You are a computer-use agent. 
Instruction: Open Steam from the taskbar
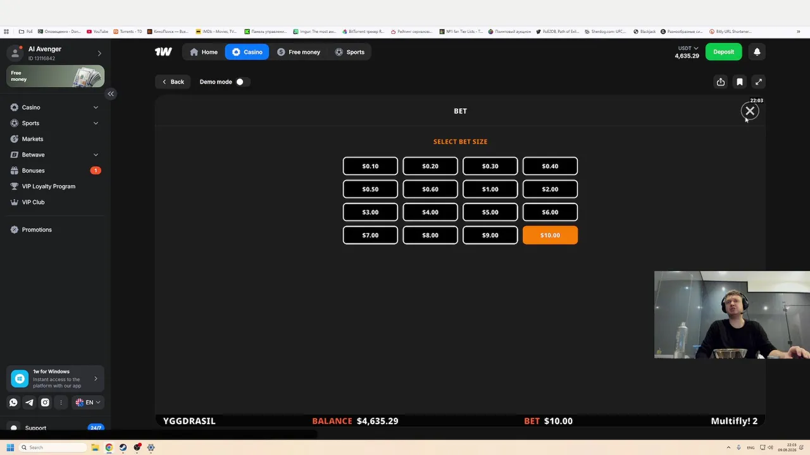click(x=123, y=447)
